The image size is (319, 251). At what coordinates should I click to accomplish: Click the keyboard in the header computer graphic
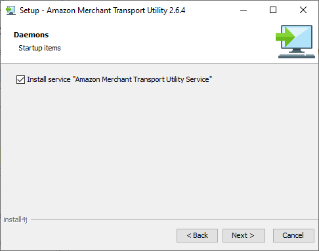(x=297, y=56)
